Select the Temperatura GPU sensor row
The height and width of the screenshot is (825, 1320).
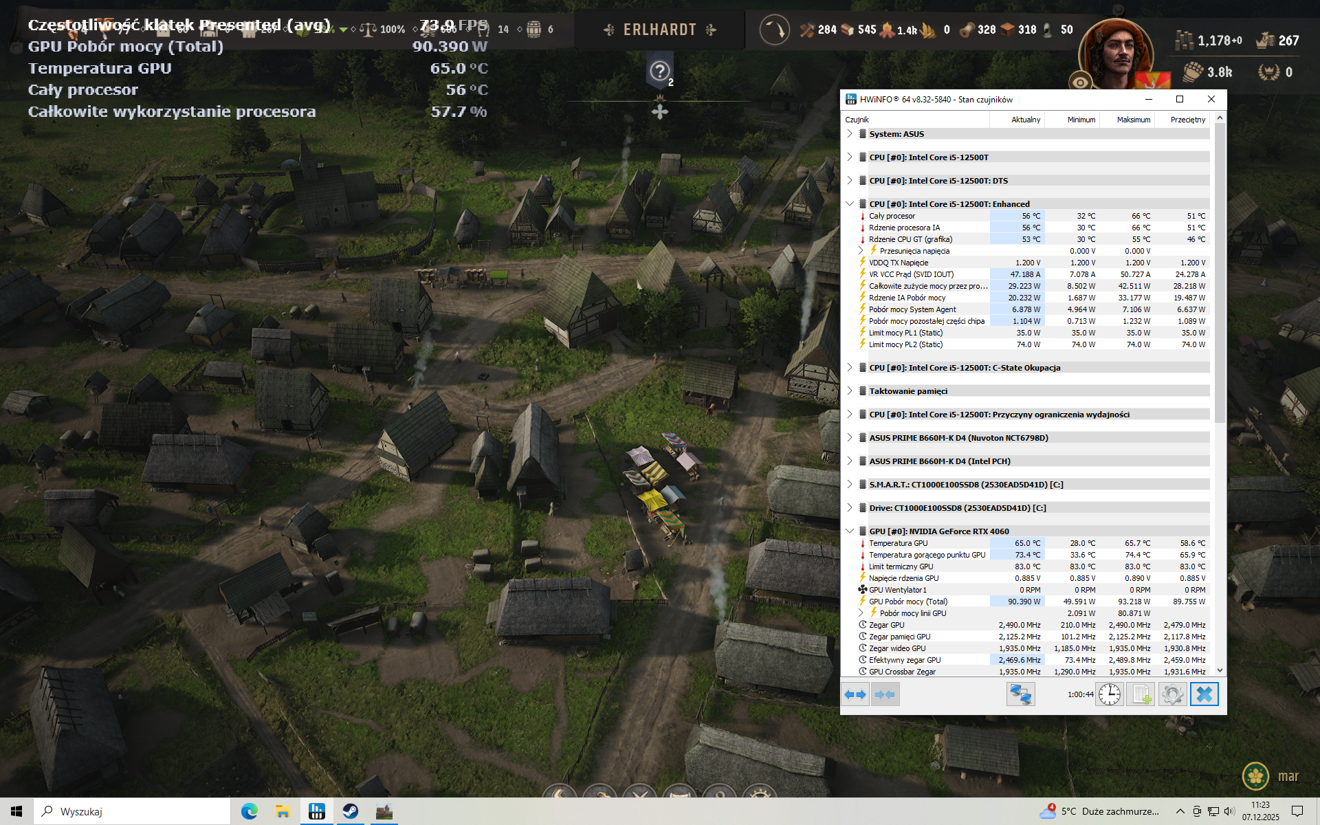click(899, 543)
